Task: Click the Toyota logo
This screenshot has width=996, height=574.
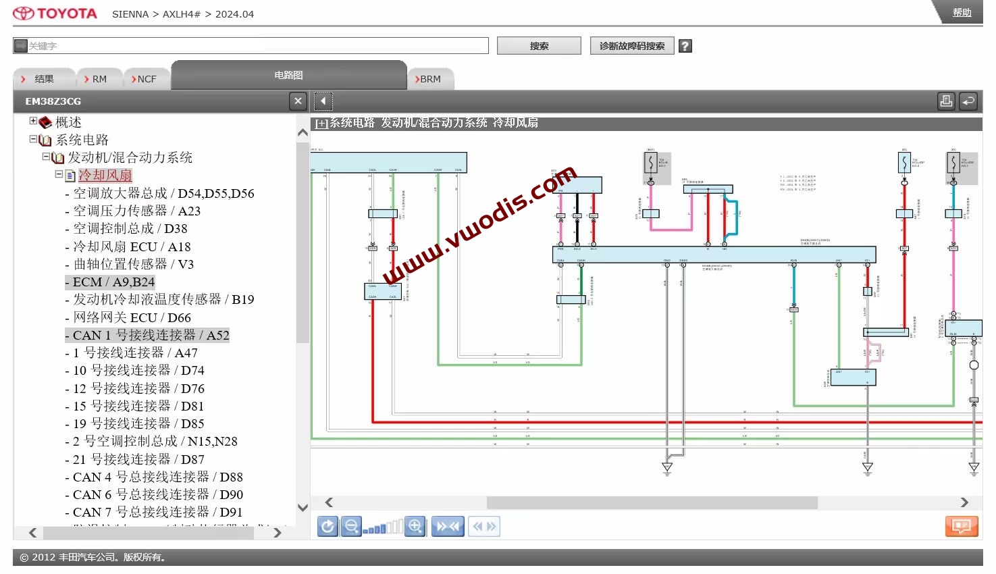Action: click(54, 12)
